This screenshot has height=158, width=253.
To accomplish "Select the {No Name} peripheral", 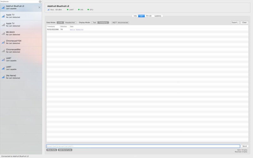I will coord(21,77).
